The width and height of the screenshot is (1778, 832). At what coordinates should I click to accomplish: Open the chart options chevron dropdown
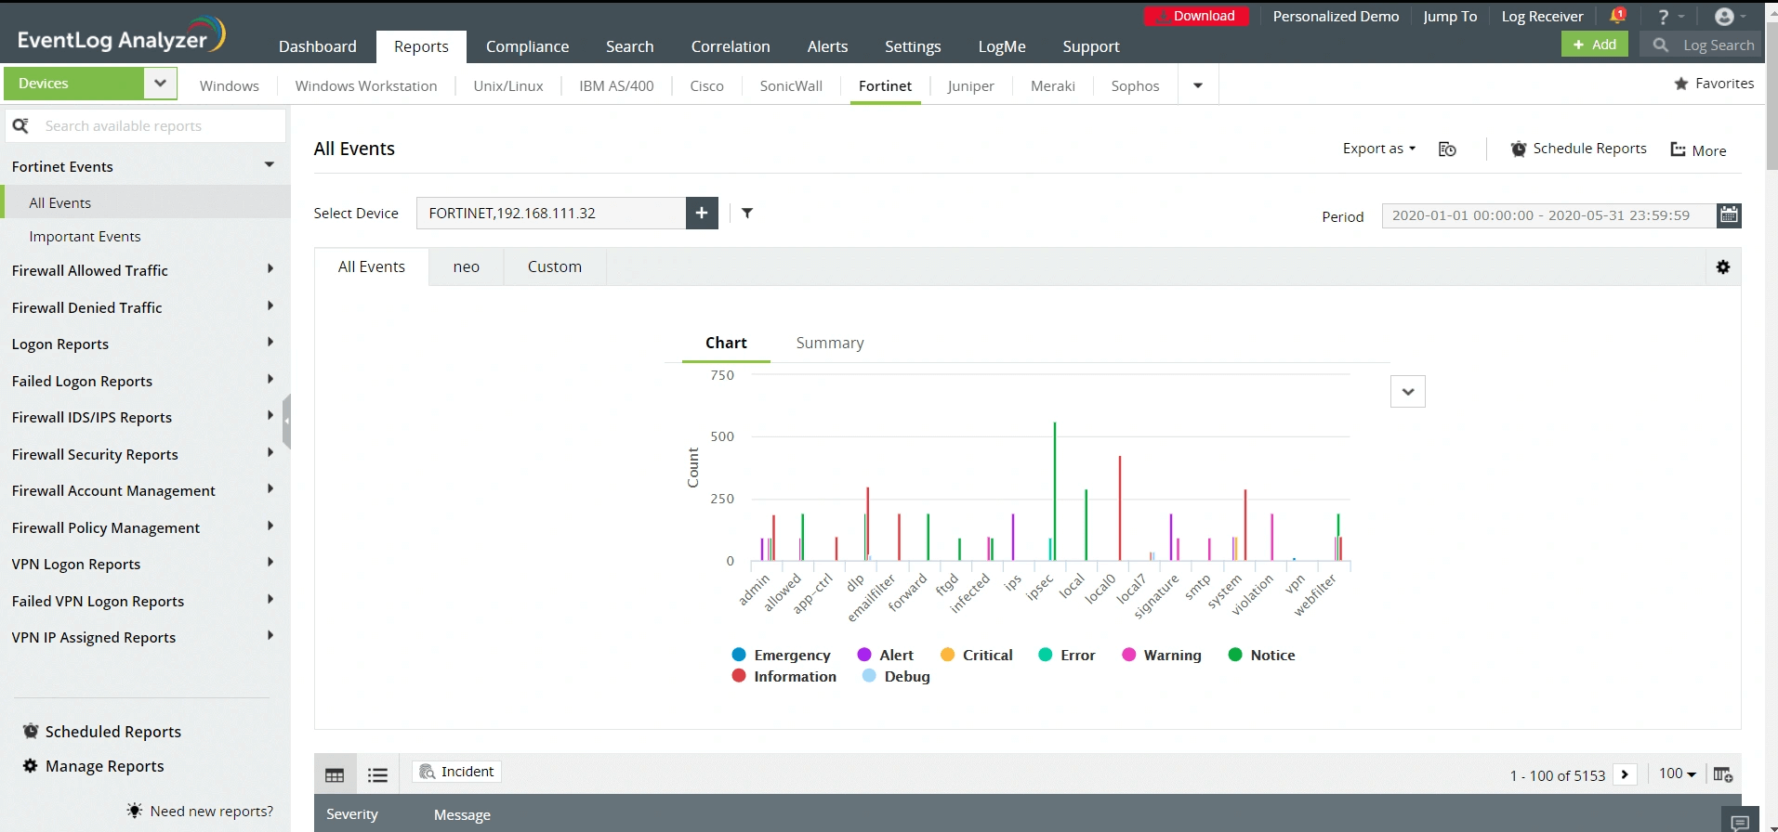coord(1408,392)
